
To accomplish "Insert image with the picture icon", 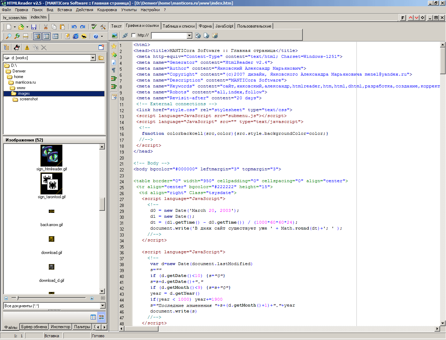I will pyautogui.click(x=114, y=36).
